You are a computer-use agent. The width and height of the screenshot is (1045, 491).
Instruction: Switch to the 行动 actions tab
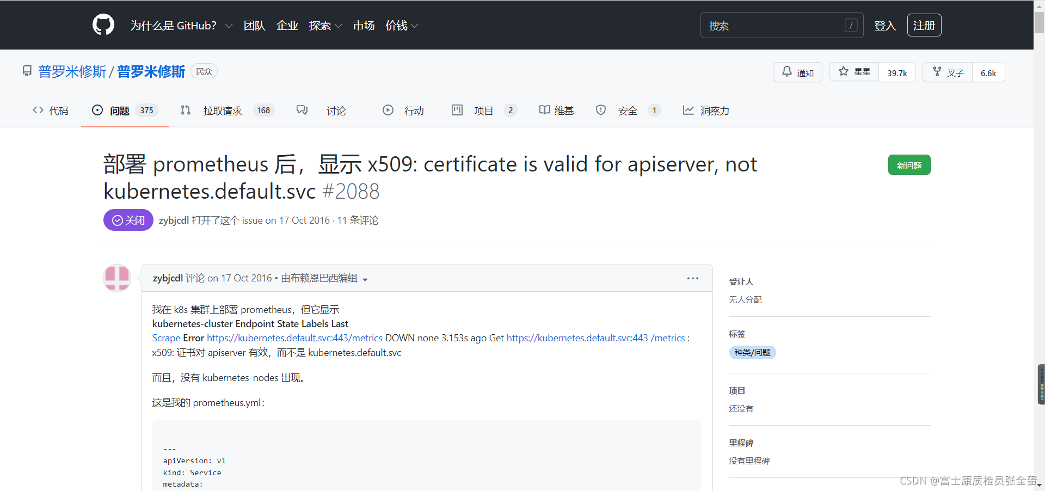pyautogui.click(x=403, y=111)
